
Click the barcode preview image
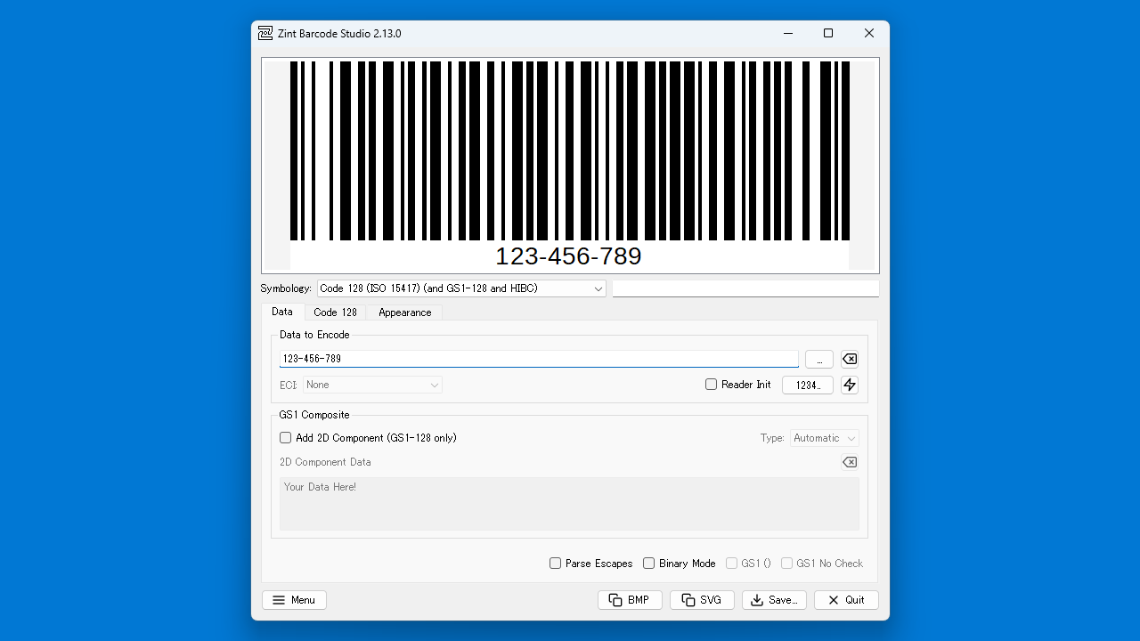point(570,166)
